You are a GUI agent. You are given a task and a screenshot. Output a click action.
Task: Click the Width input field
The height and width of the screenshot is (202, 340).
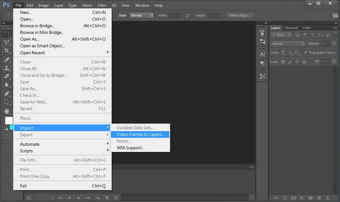click(x=175, y=16)
